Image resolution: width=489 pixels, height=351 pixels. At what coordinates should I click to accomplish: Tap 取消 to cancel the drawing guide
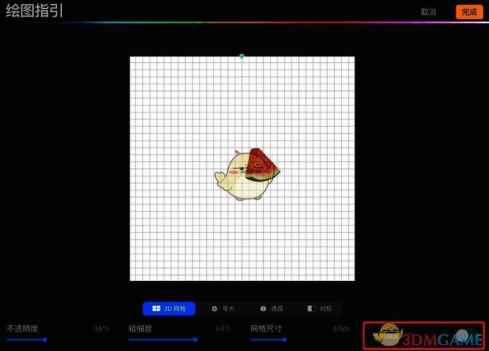(x=428, y=12)
